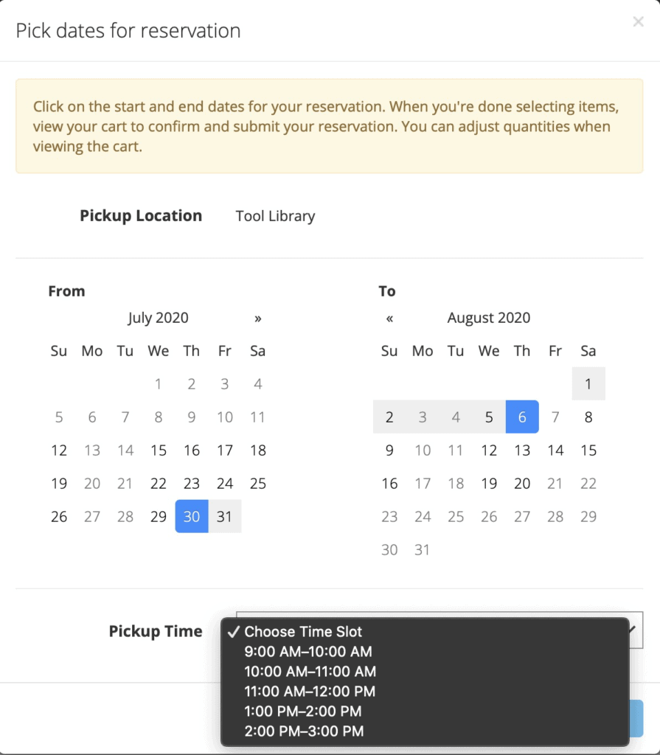Go back a month with the « arrow

(389, 318)
